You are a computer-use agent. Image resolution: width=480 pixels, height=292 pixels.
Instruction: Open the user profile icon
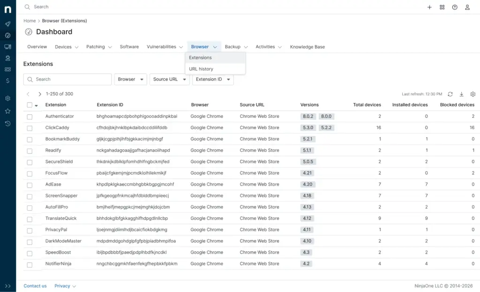(467, 7)
